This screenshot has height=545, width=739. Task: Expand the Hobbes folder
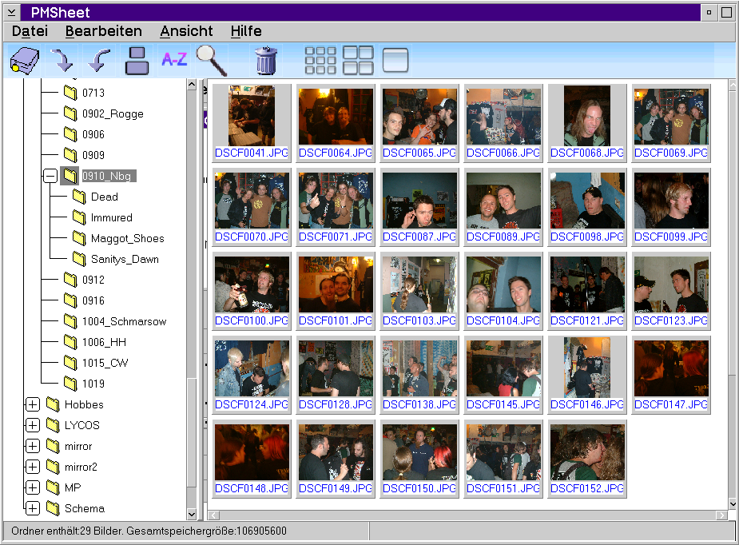(32, 404)
